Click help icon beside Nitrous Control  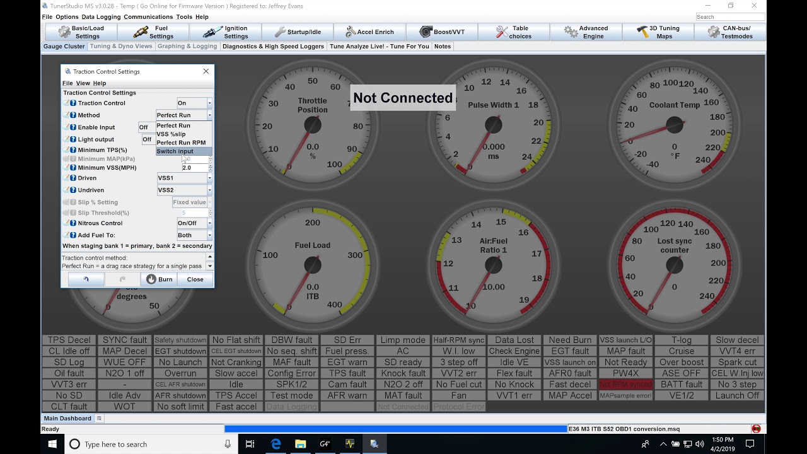pyautogui.click(x=73, y=223)
